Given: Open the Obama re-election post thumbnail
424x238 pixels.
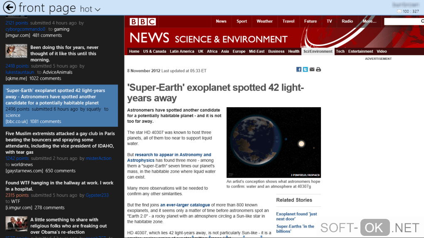Looking at the screenshot, I should 16,223.
